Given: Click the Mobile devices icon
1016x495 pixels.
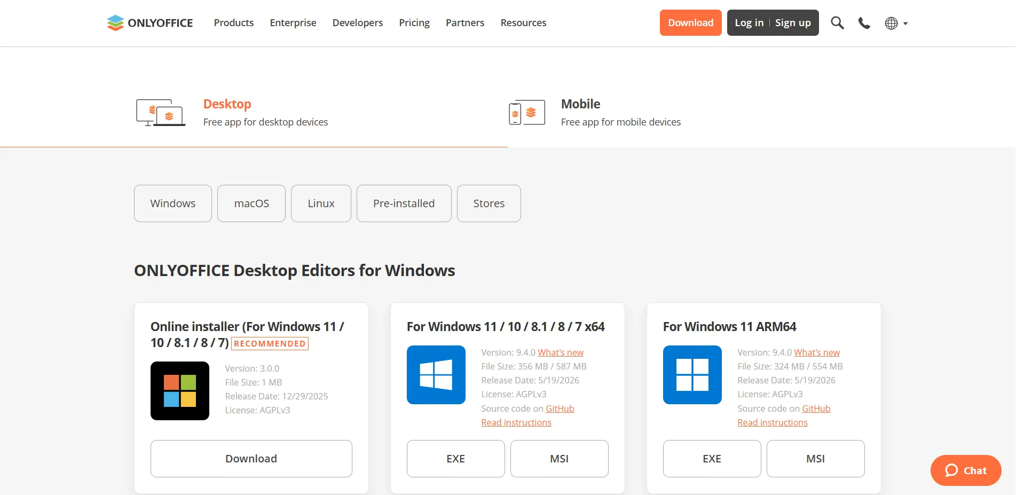Looking at the screenshot, I should coord(527,113).
